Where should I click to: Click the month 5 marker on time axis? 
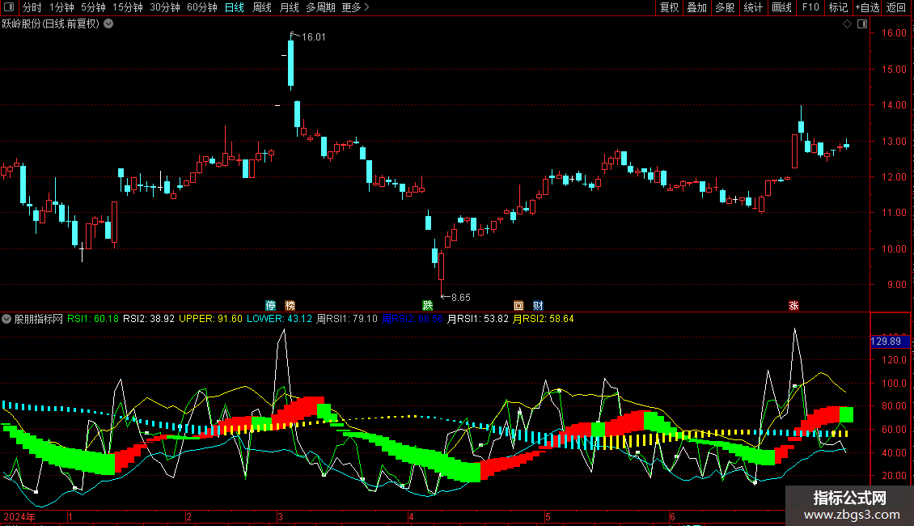pyautogui.click(x=548, y=517)
